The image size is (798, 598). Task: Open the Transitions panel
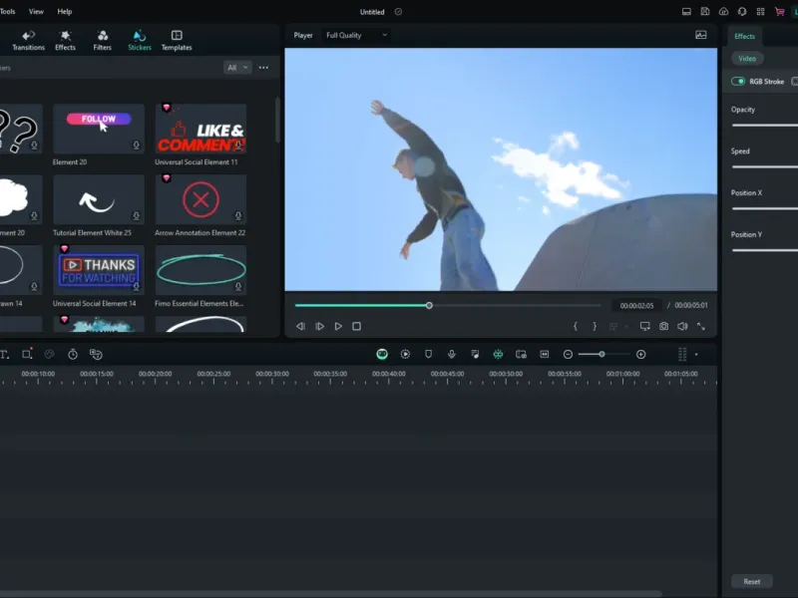29,40
